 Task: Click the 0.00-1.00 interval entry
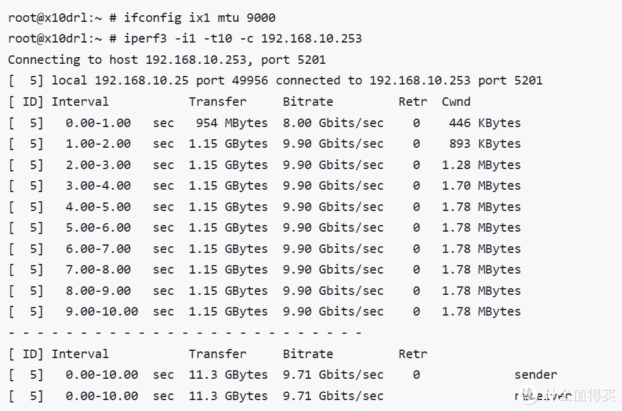pos(98,123)
